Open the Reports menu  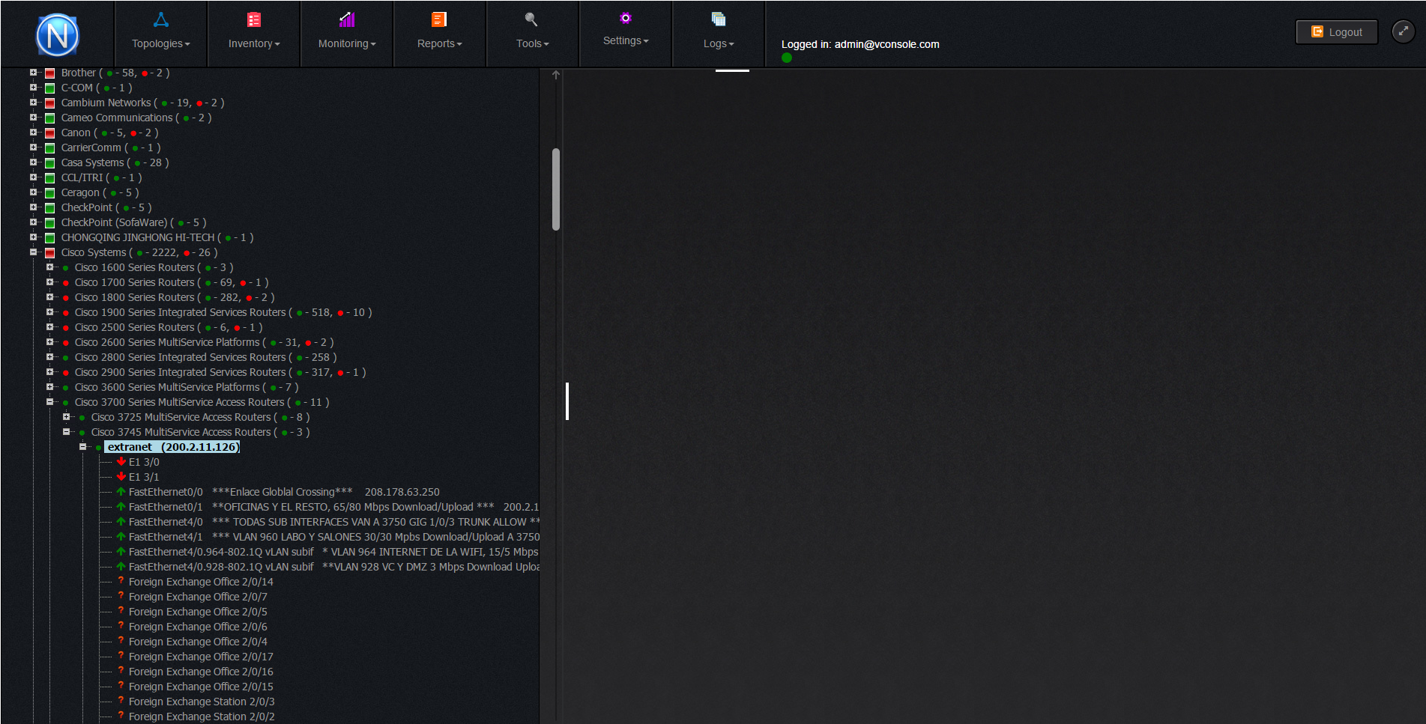(x=440, y=34)
